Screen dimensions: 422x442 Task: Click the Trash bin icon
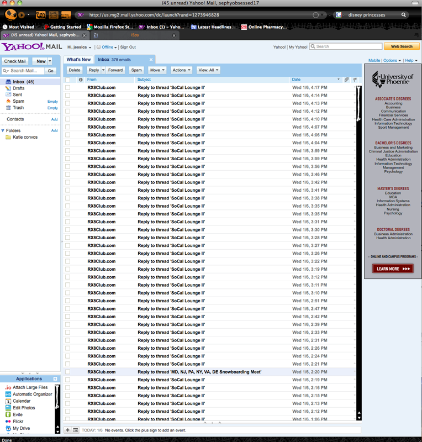pyautogui.click(x=8, y=108)
